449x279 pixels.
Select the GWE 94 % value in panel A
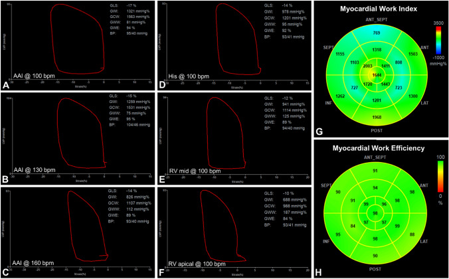point(131,28)
